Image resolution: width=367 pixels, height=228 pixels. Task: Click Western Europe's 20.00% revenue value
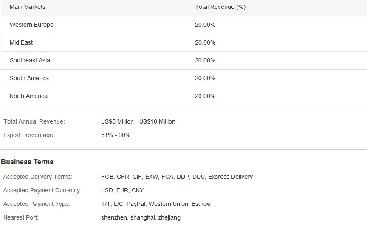(205, 25)
